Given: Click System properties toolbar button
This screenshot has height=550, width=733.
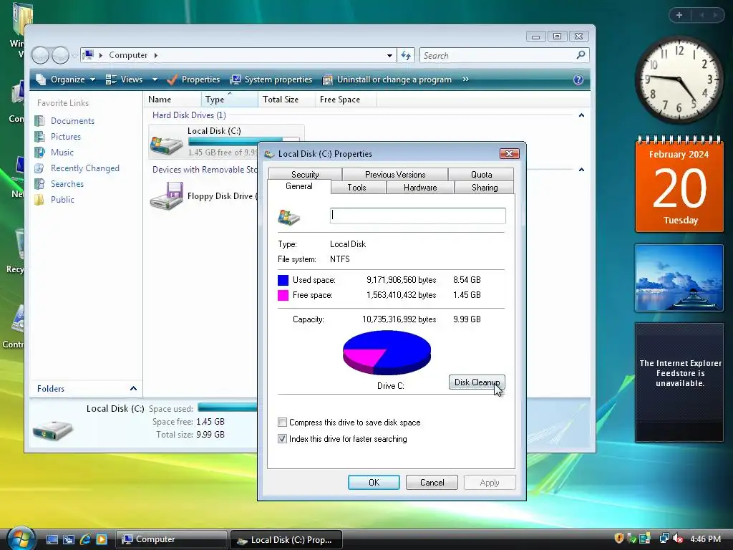Looking at the screenshot, I should pyautogui.click(x=271, y=79).
